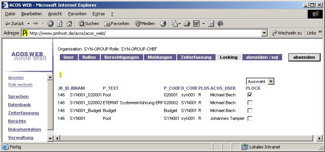Viewport: 325px width, 152px height.
Task: Open the Favoriten menu
Action: 77,14
